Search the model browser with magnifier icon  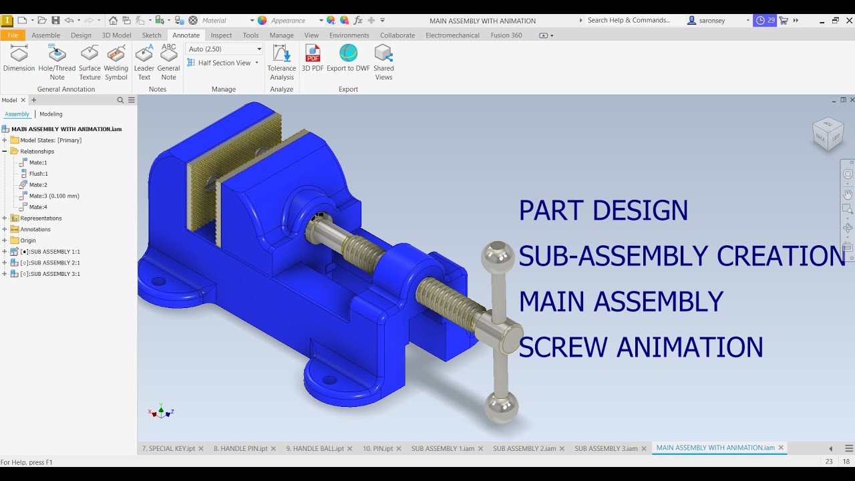click(120, 100)
